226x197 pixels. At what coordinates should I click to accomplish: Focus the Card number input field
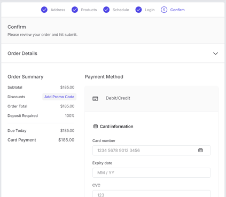151,151
